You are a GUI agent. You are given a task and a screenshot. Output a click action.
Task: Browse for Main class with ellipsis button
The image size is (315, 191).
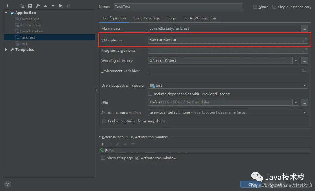pos(304,28)
